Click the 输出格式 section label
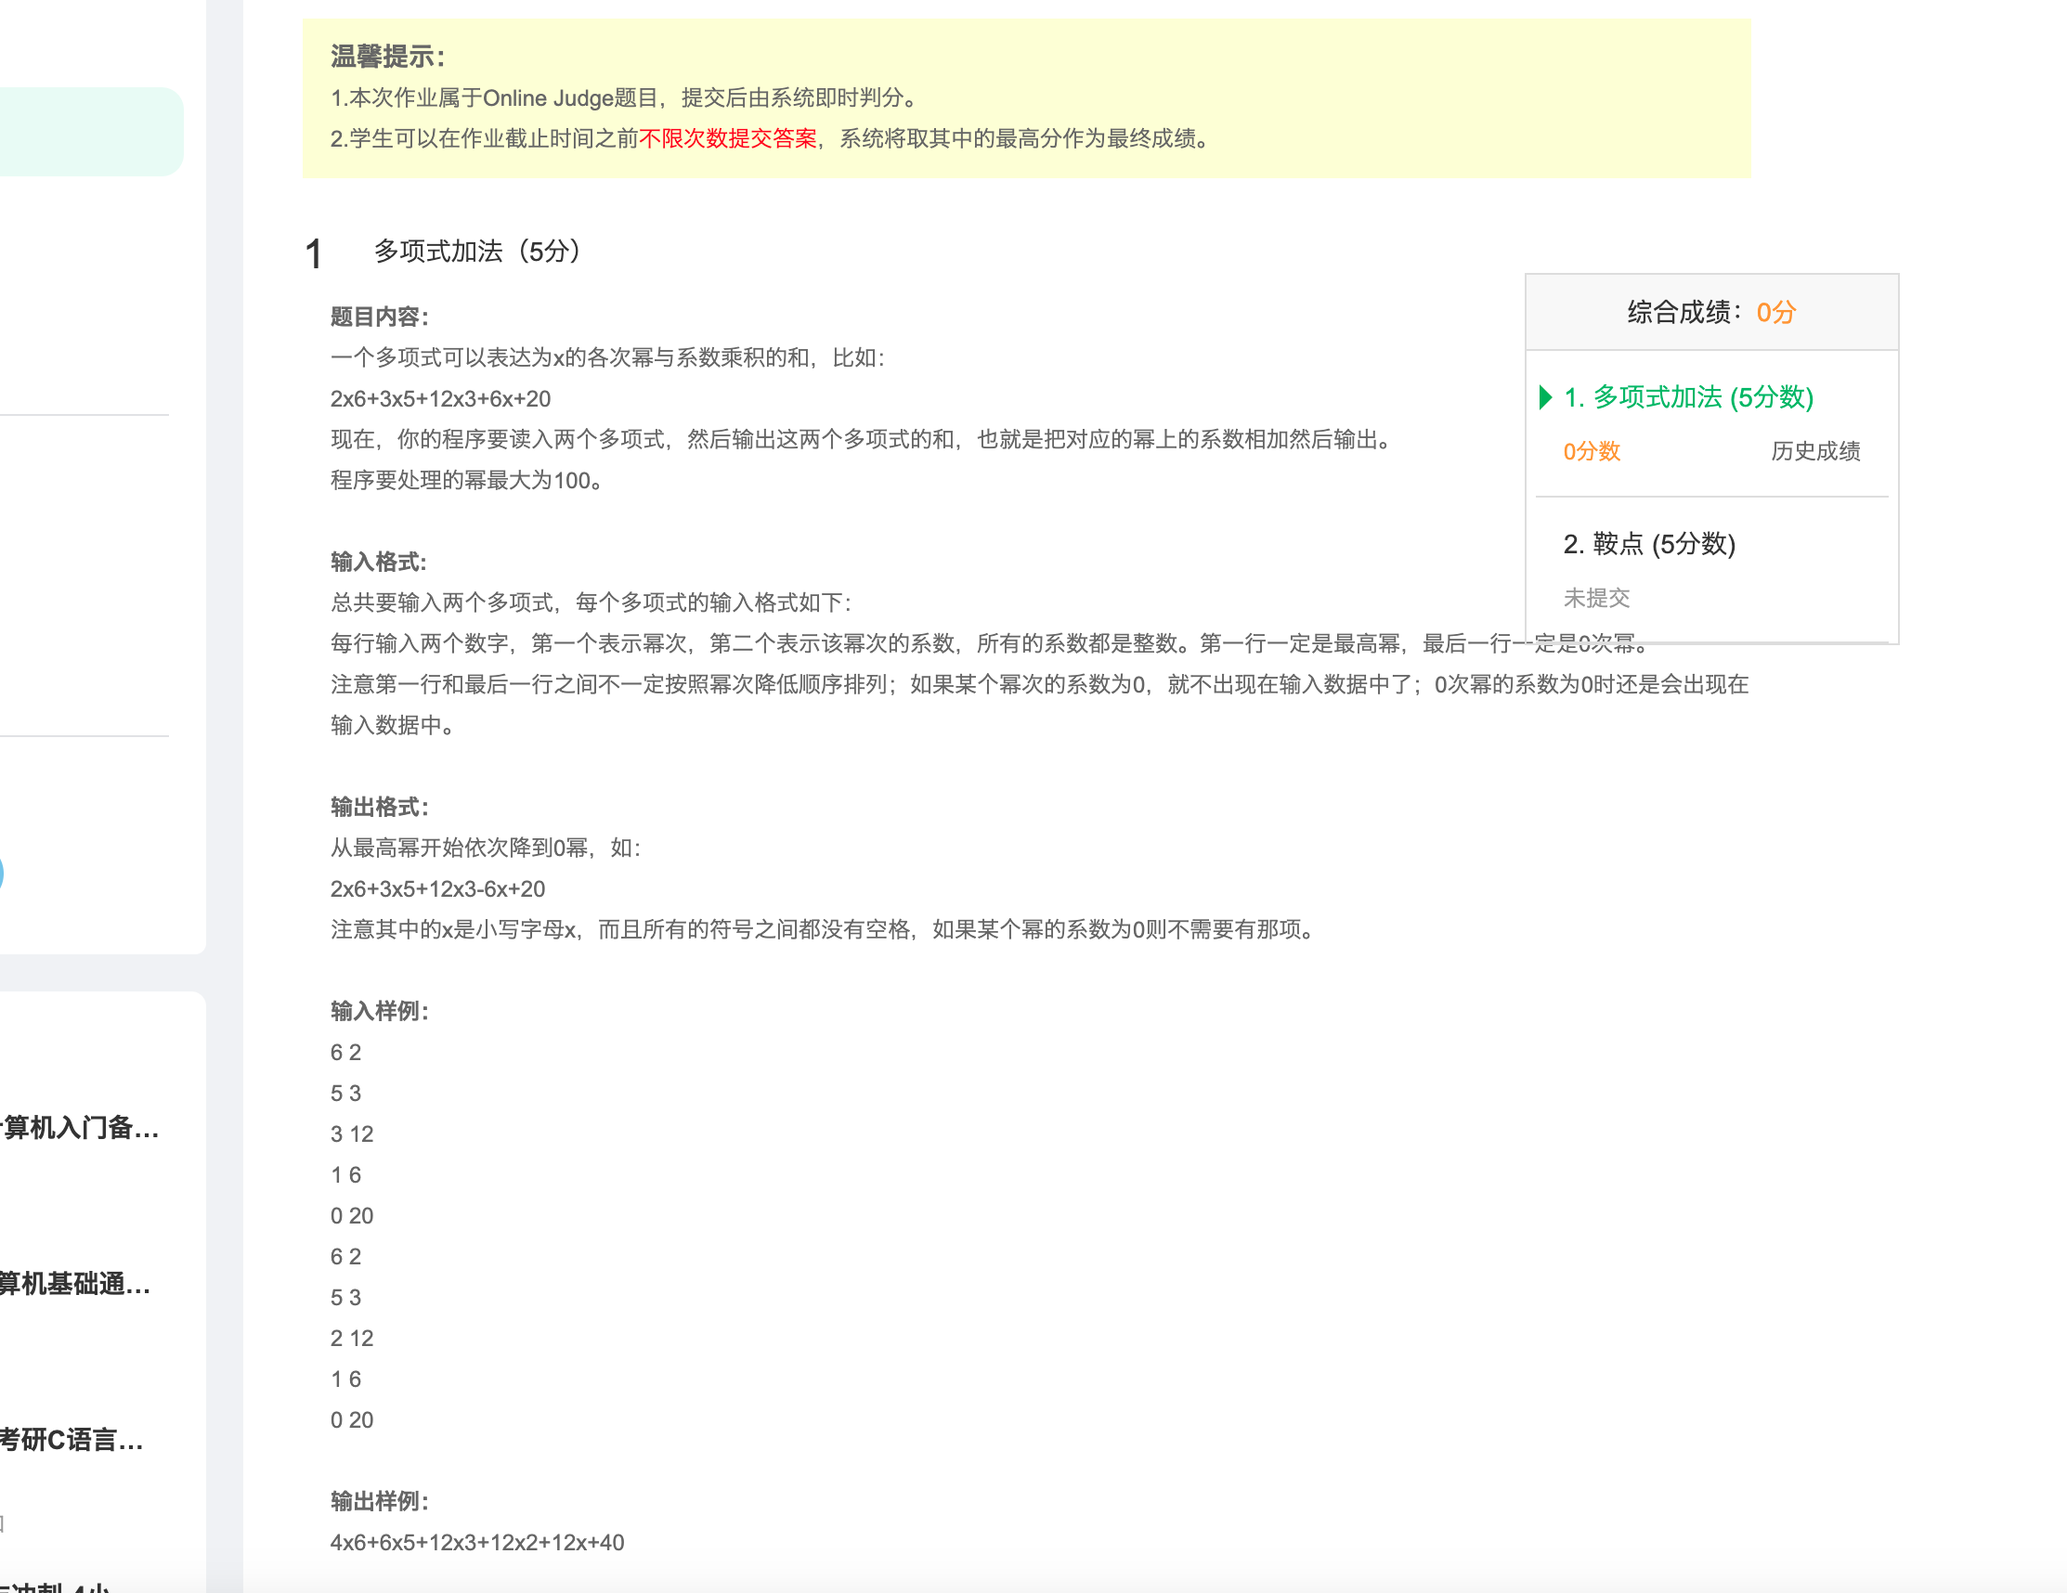The image size is (2067, 1593). pos(379,807)
